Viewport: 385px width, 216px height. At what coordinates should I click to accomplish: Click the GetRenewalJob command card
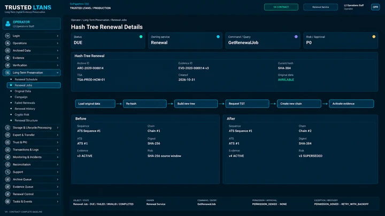[x=263, y=41]
